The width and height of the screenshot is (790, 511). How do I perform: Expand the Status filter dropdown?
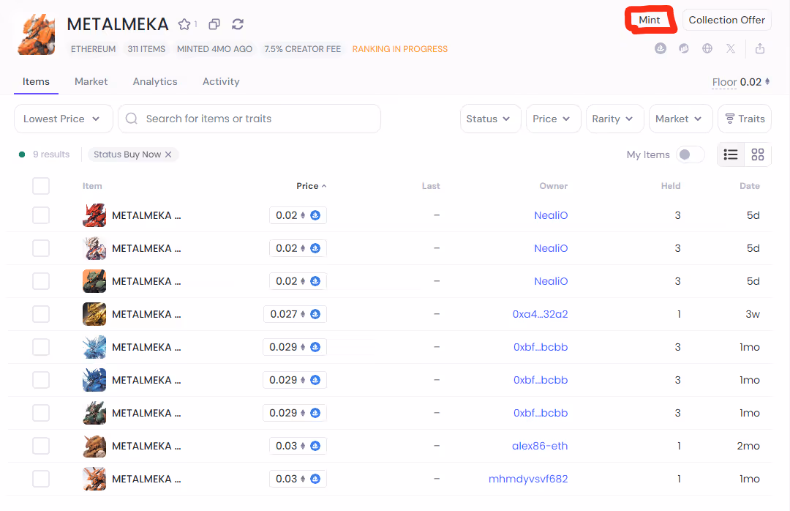point(490,119)
